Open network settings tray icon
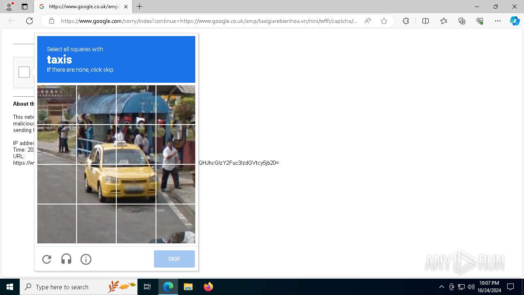524x295 pixels. (x=461, y=287)
